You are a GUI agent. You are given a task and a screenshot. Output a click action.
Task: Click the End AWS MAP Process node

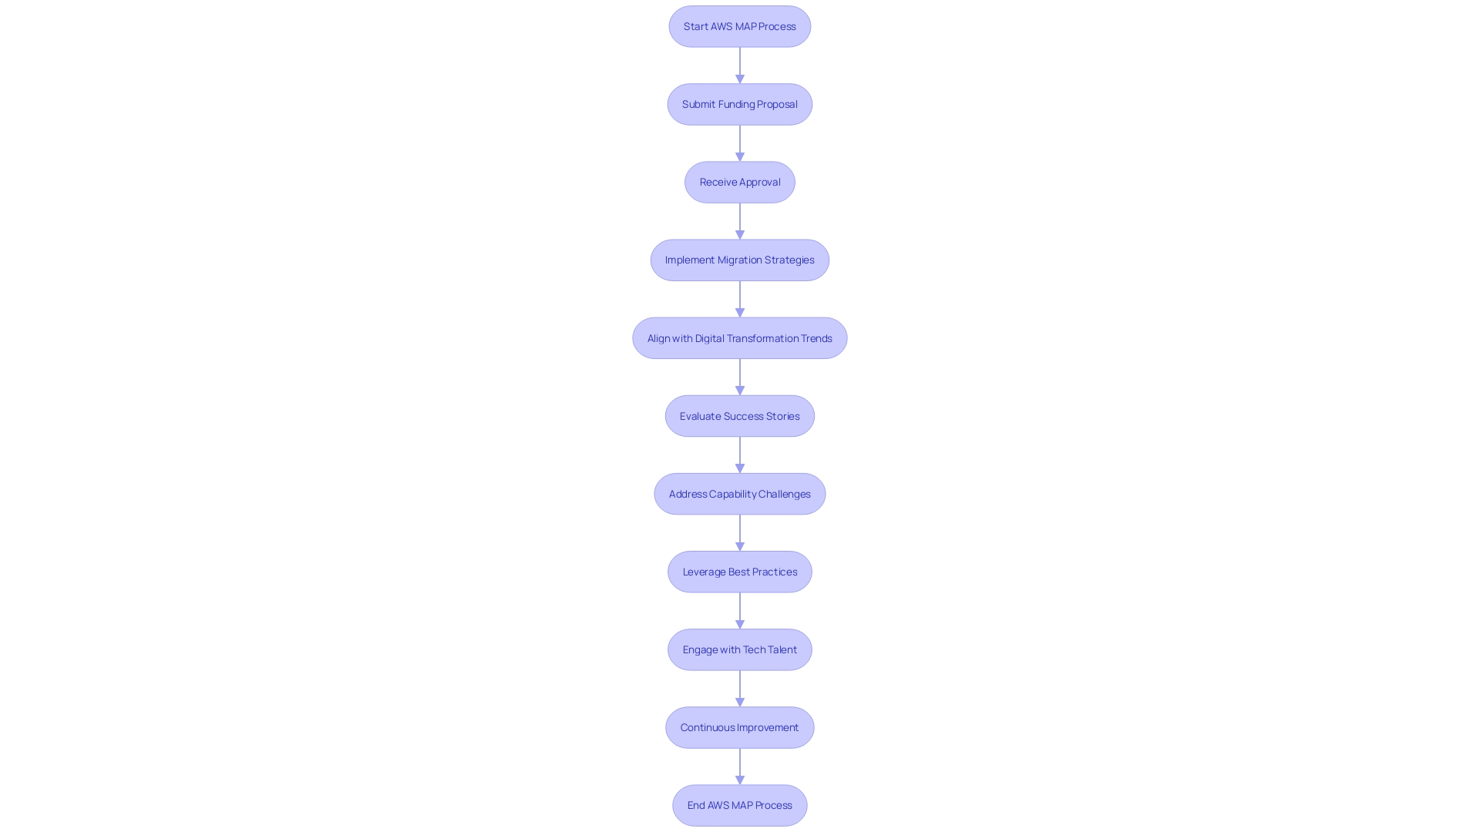click(739, 804)
